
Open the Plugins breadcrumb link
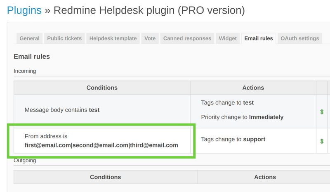click(24, 10)
